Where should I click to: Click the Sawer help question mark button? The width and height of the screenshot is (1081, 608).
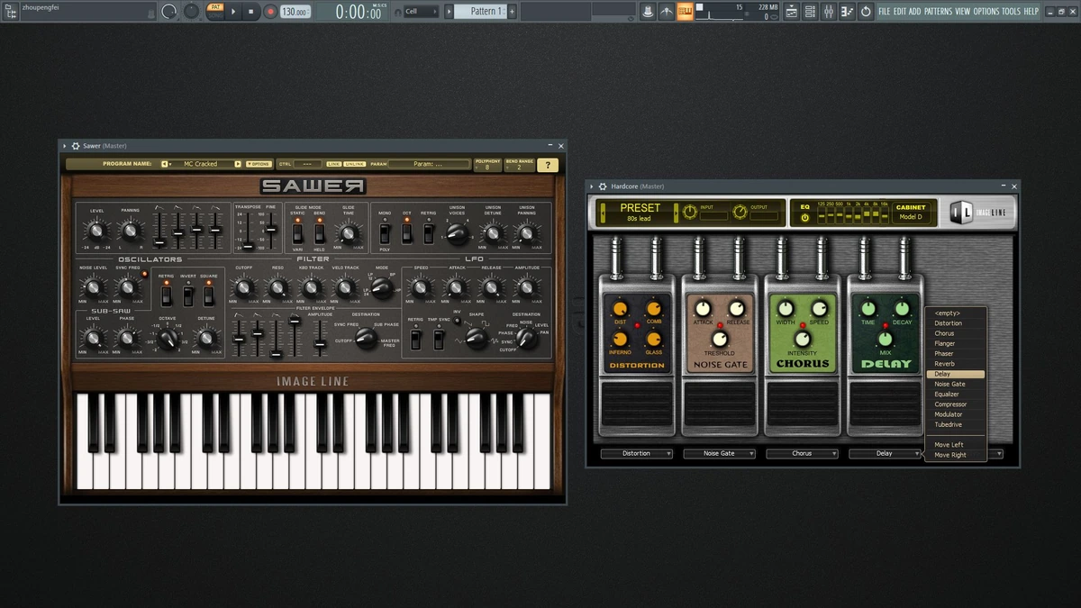[x=547, y=165]
